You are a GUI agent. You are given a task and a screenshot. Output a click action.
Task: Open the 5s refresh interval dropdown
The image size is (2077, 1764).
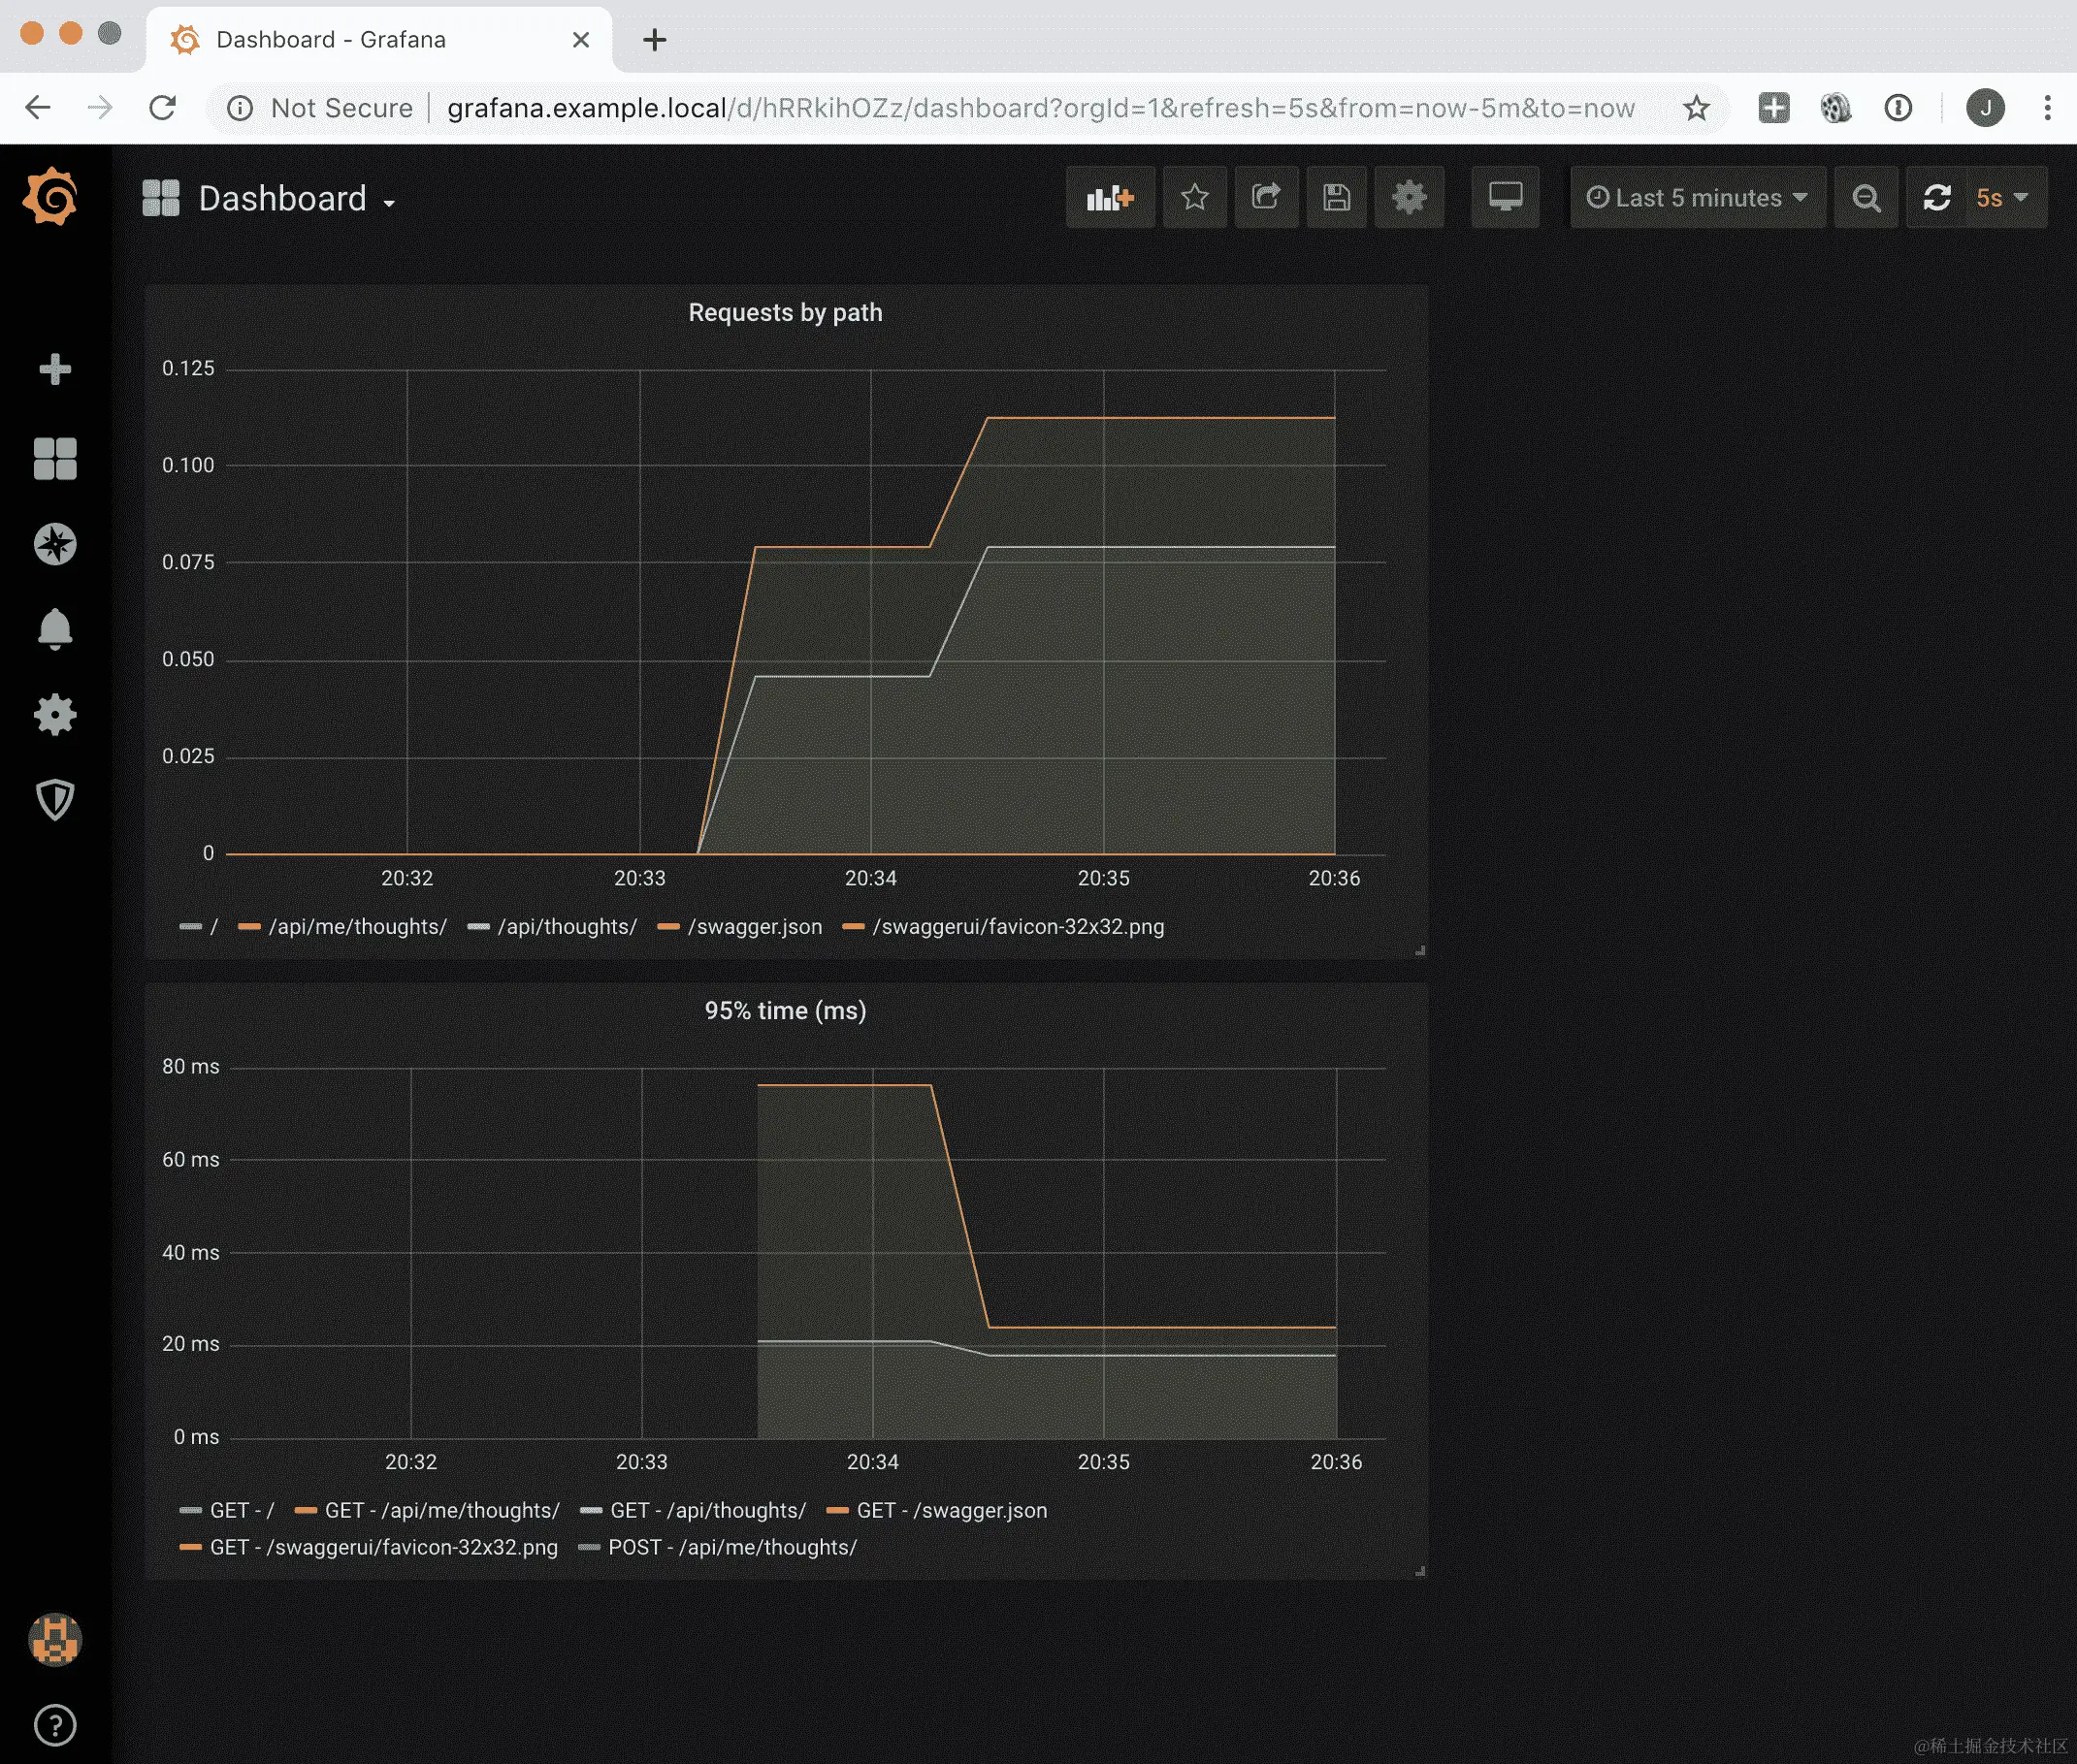click(2001, 197)
